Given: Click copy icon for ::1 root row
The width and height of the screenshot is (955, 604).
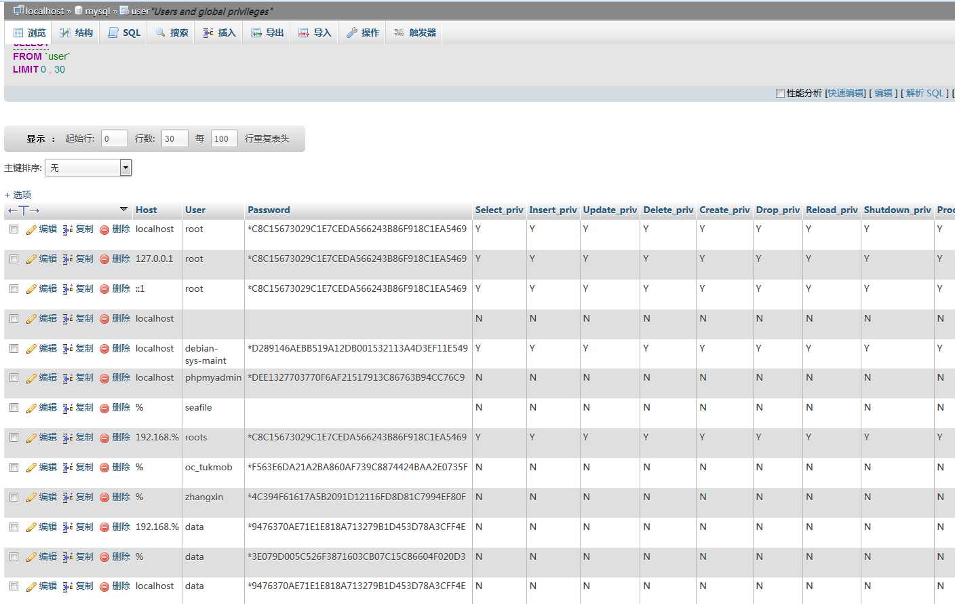Looking at the screenshot, I should coord(68,289).
